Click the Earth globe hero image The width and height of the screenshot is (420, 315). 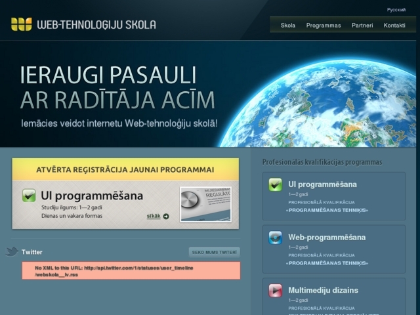tap(318, 103)
